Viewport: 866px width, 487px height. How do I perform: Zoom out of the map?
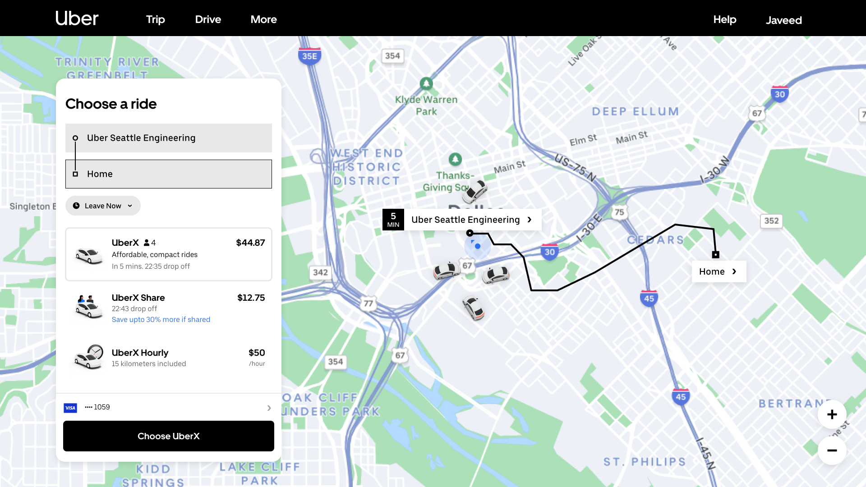(832, 450)
